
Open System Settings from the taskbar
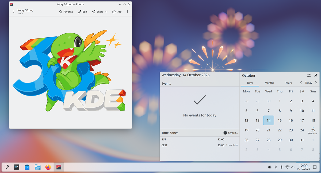pyautogui.click(x=17, y=167)
